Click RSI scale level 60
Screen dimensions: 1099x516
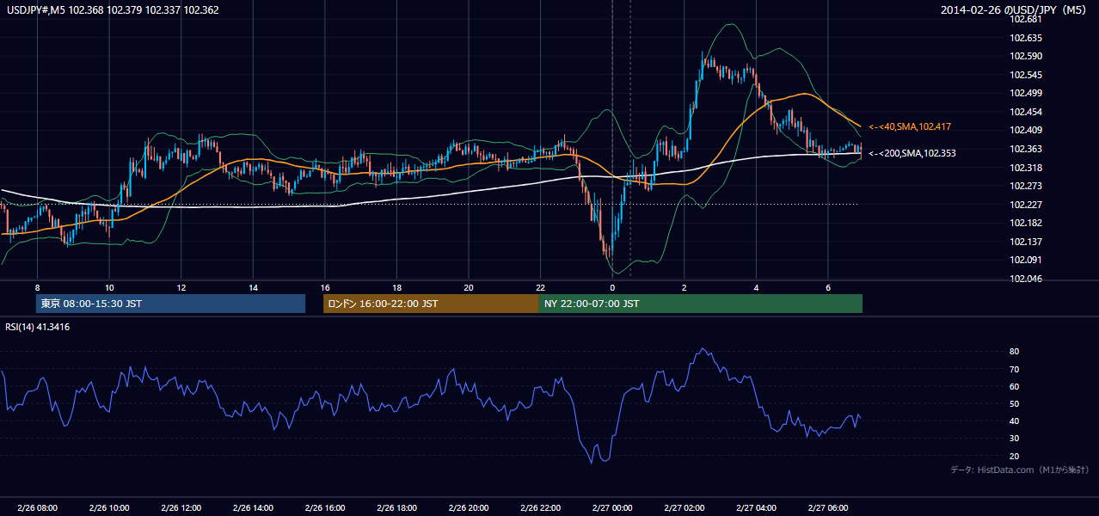coord(1014,386)
